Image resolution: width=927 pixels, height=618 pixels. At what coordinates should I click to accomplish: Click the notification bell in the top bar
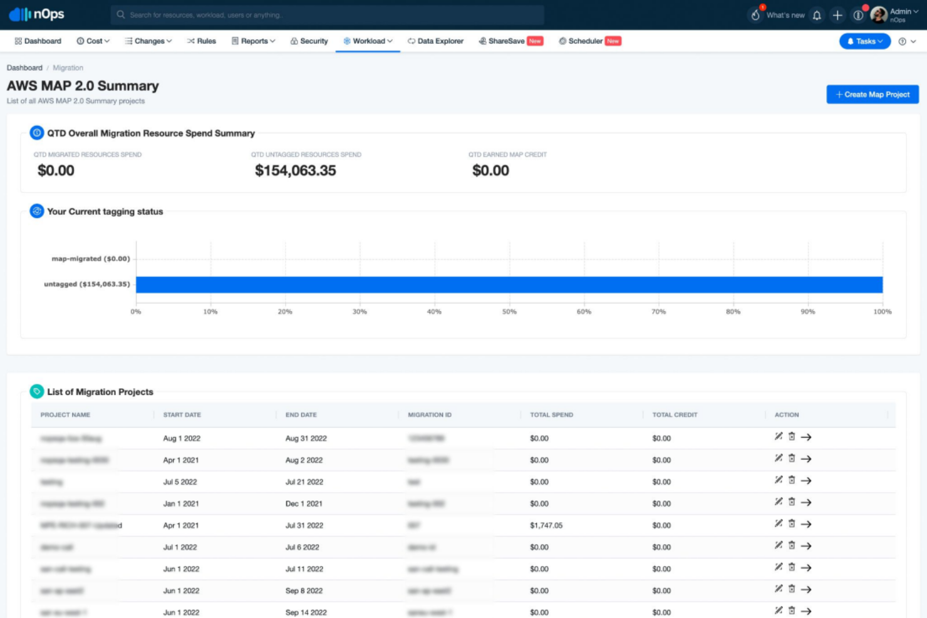816,14
